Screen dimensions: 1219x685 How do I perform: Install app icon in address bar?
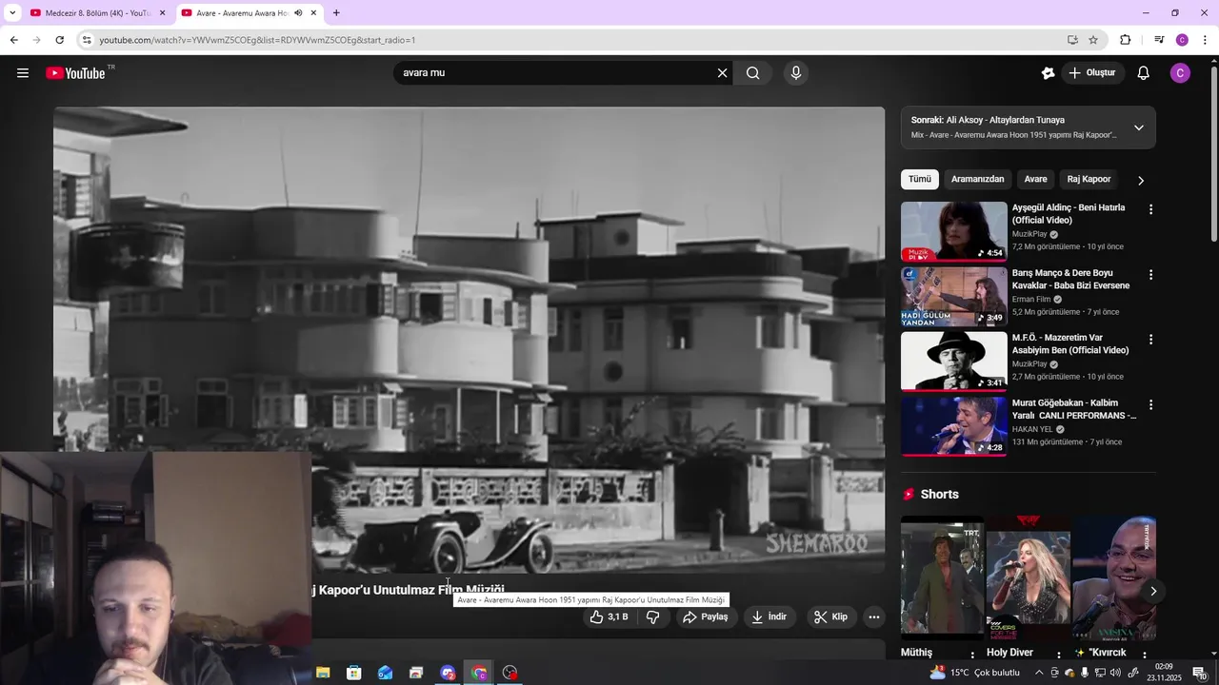tap(1072, 40)
